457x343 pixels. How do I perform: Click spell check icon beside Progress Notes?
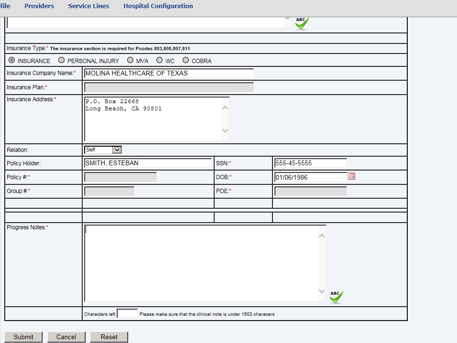pyautogui.click(x=336, y=297)
